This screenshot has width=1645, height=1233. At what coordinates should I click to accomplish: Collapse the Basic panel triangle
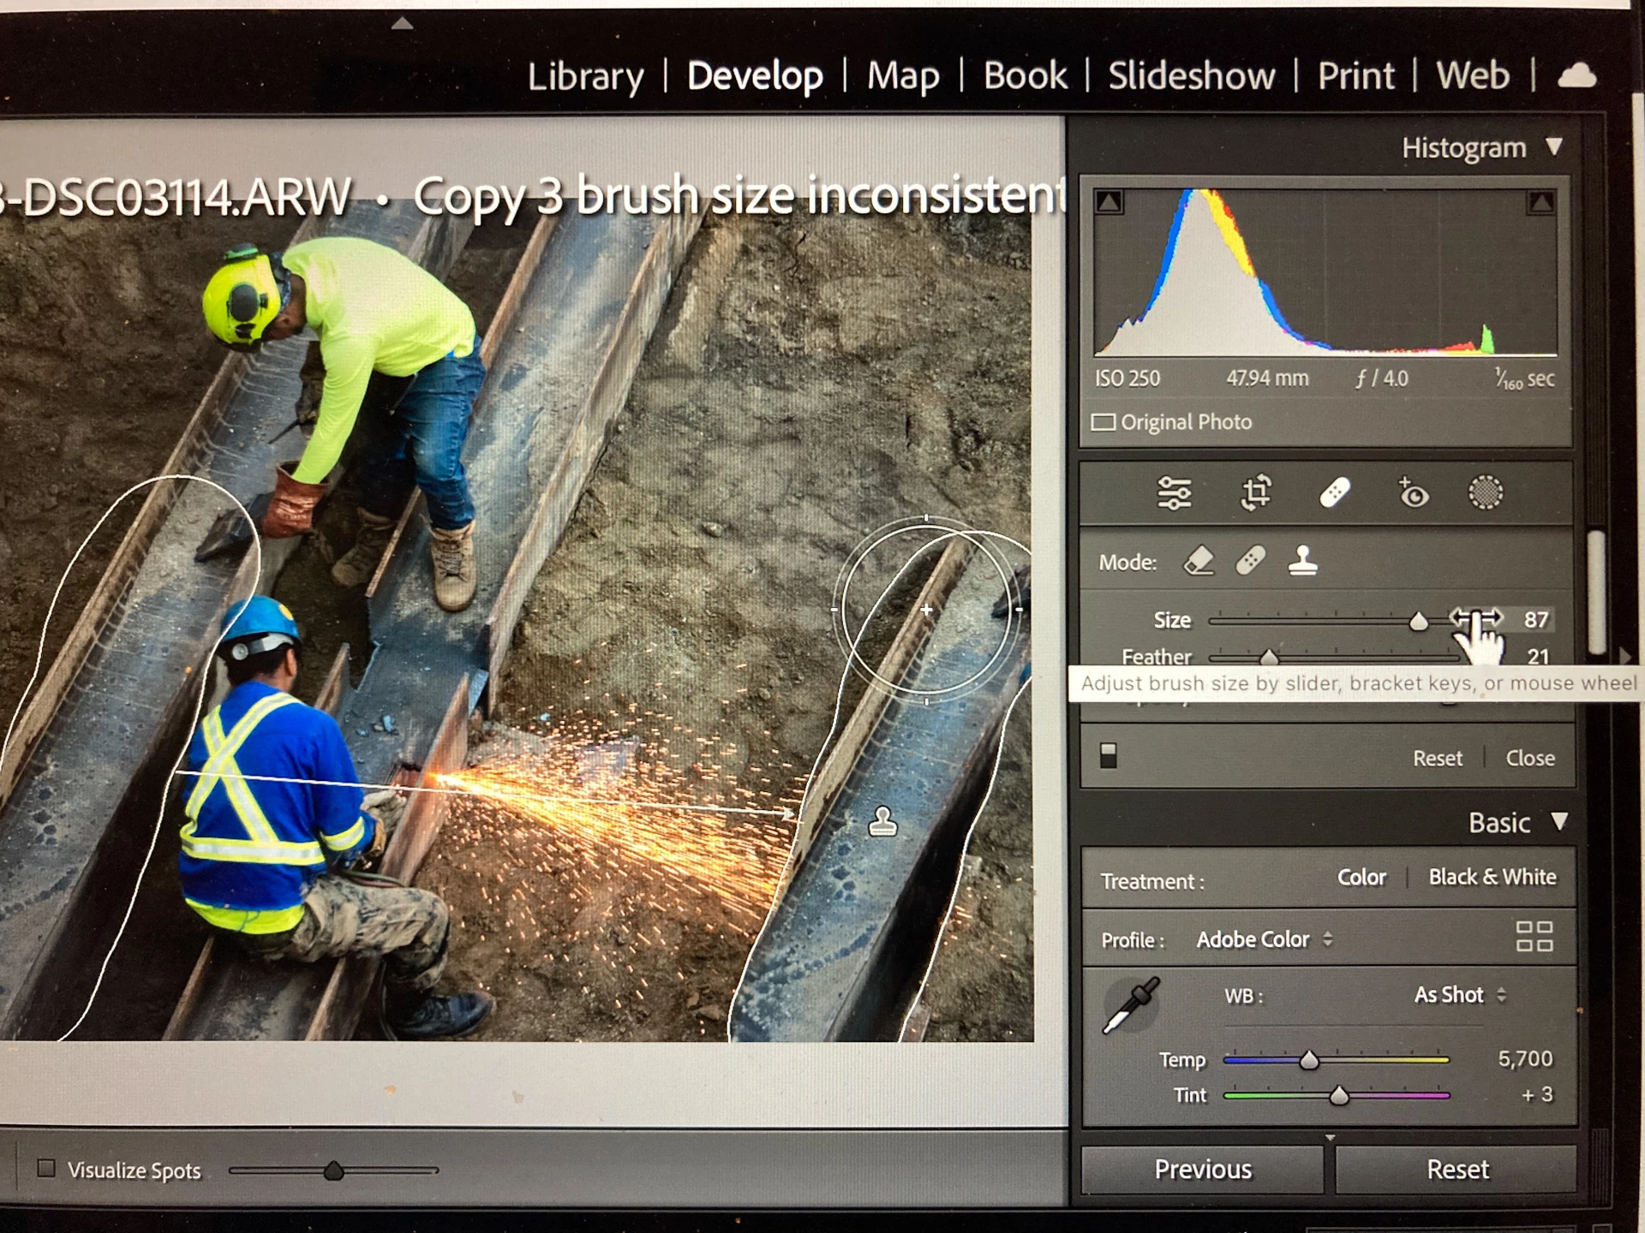pos(1559,822)
